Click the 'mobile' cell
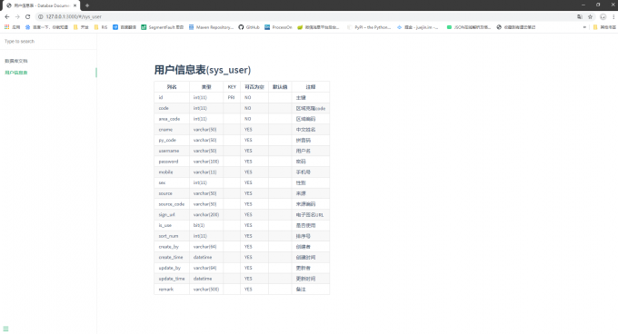This screenshot has width=618, height=334. coord(172,172)
